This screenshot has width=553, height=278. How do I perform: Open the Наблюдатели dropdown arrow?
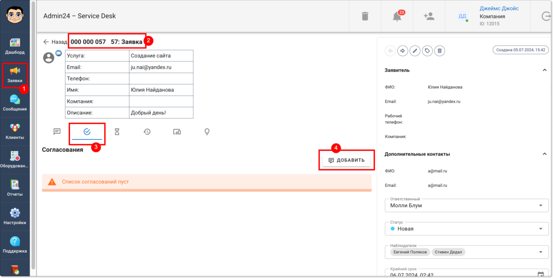pos(541,252)
